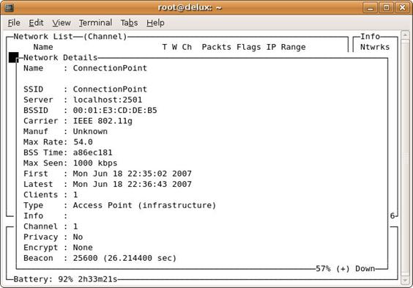Click the IP Range column header
The height and width of the screenshot is (288, 413).
(286, 47)
